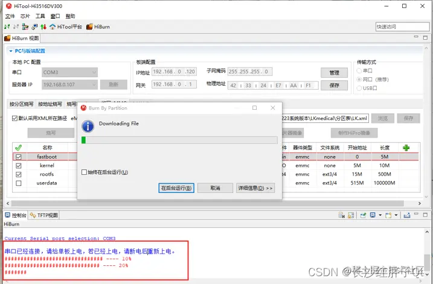Click the Downloading File progress bar
The height and width of the screenshot is (284, 433).
(179, 140)
